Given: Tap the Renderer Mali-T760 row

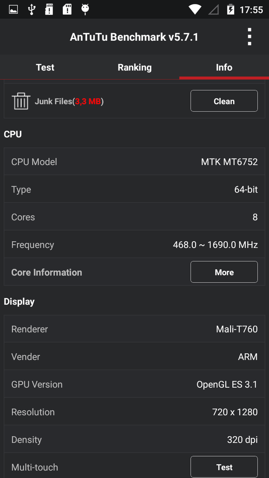Looking at the screenshot, I should click(134, 329).
